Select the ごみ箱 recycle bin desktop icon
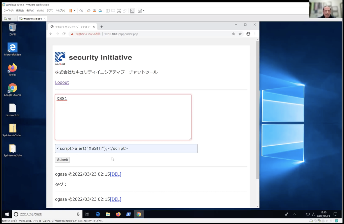 [x=12, y=30]
